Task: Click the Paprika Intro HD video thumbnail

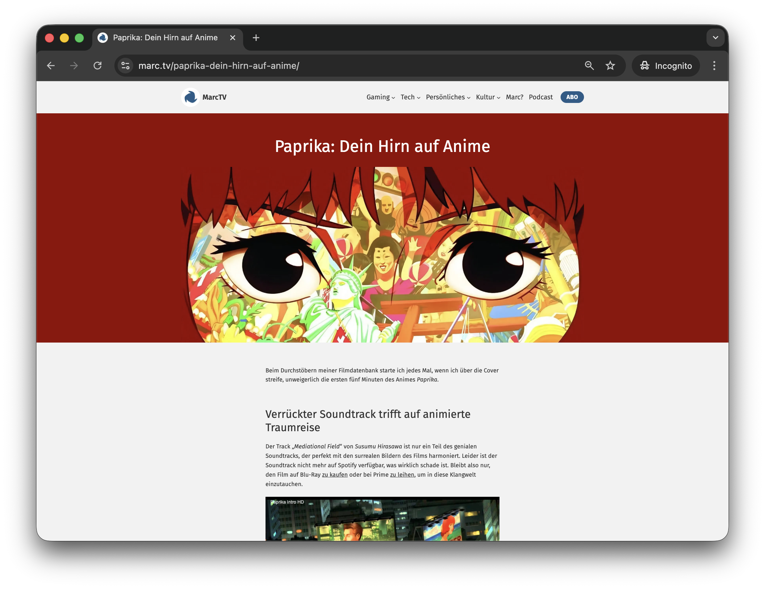Action: pyautogui.click(x=382, y=520)
